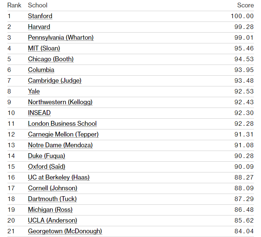Screen dimensions: 261x237
Task: Open London Business School link
Action: [x=62, y=124]
